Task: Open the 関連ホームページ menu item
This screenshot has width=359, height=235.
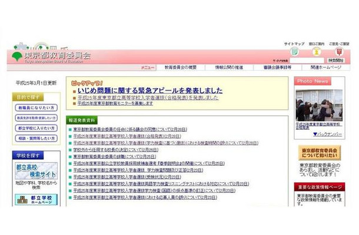Action: click(325, 68)
